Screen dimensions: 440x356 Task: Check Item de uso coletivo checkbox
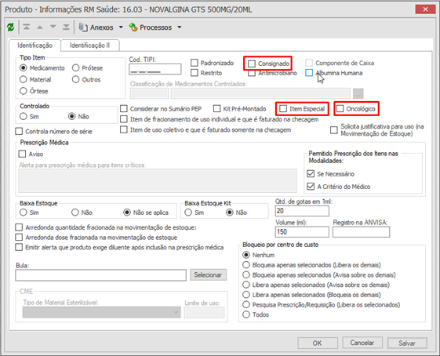point(124,129)
